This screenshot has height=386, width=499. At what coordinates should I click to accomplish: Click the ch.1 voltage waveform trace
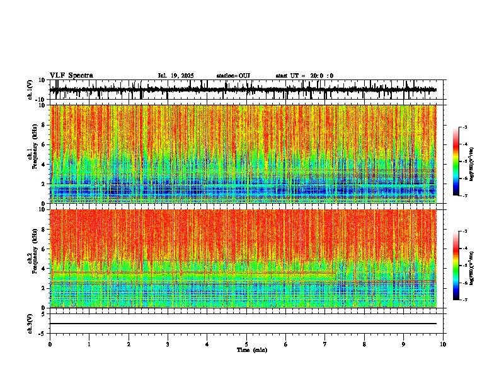click(243, 90)
